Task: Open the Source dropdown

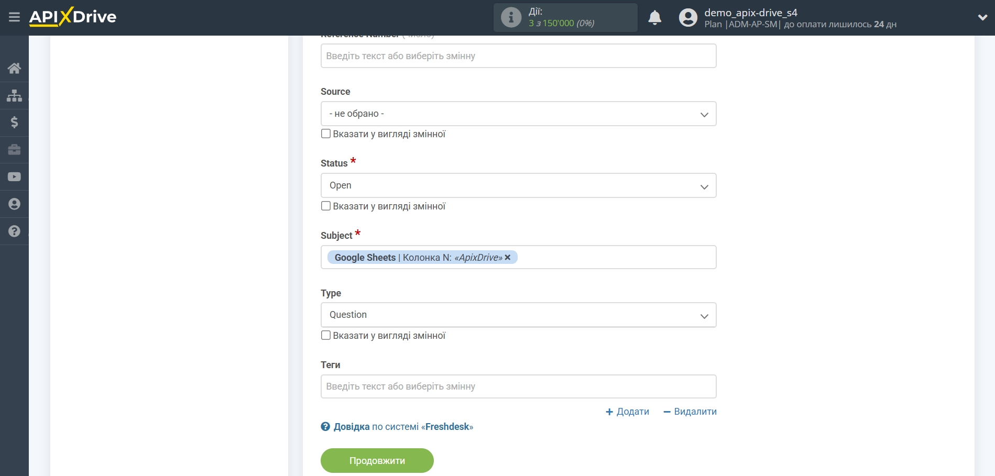Action: [x=518, y=114]
